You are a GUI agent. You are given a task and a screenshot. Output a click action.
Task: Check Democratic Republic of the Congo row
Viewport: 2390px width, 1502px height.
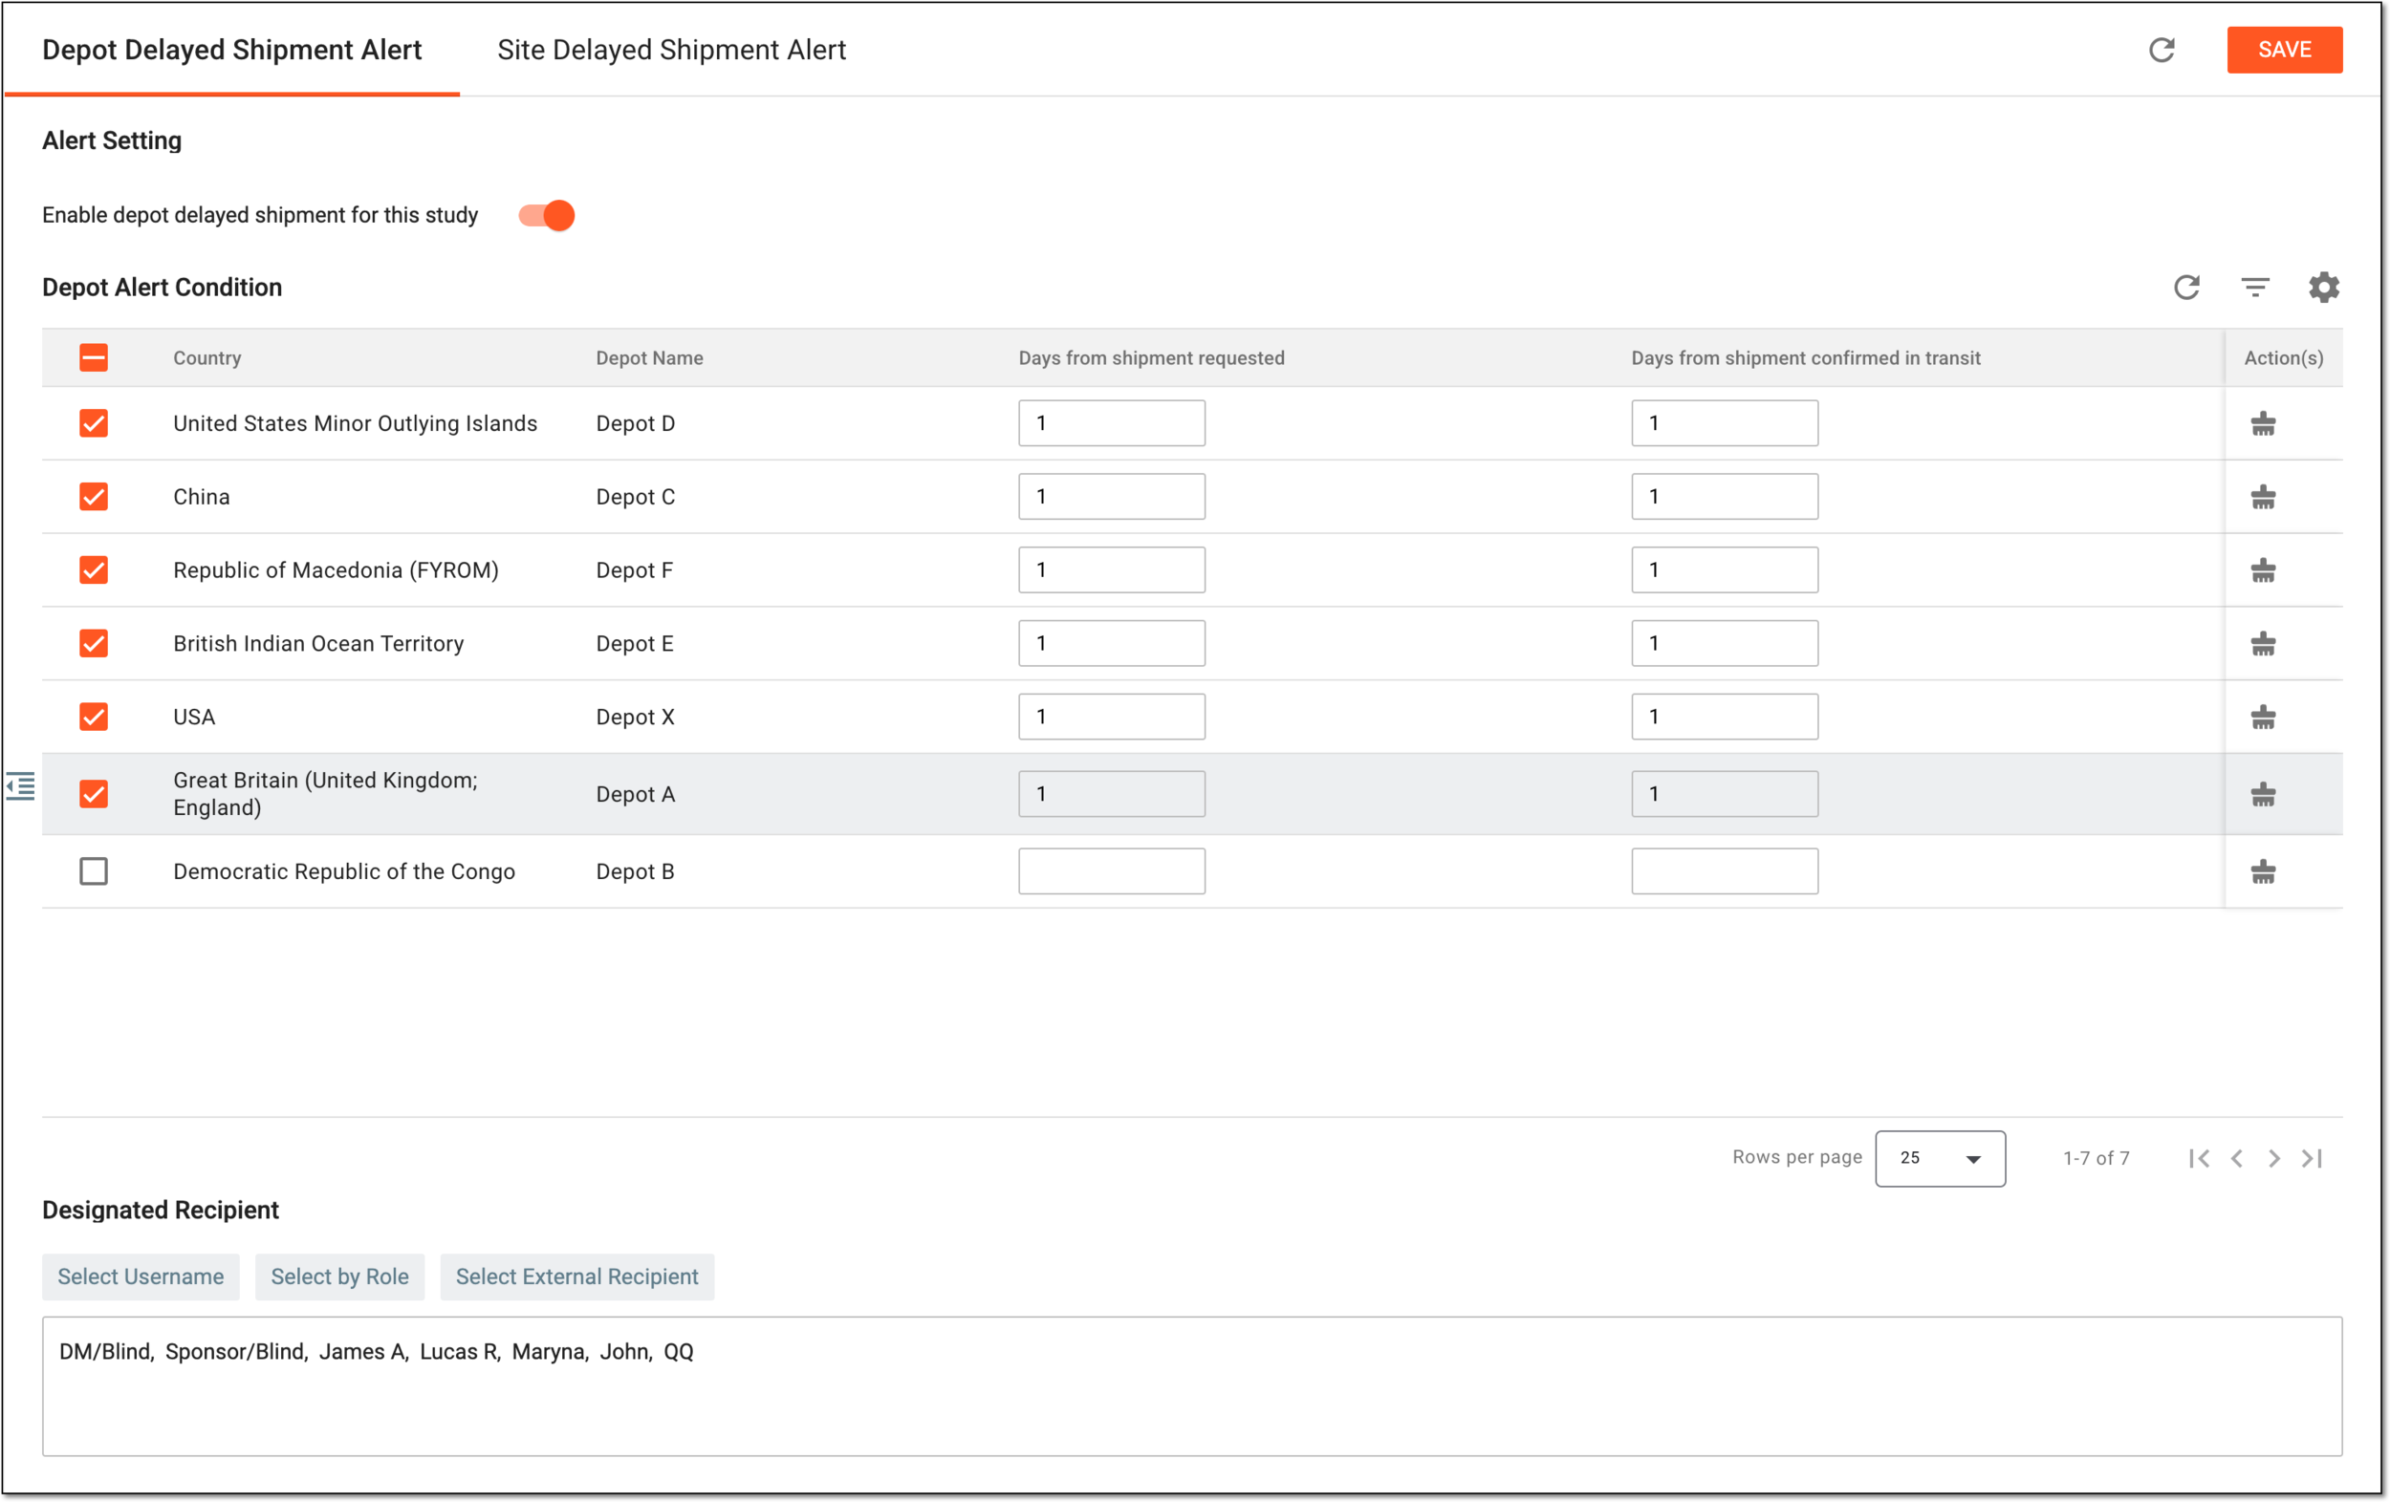[x=94, y=872]
